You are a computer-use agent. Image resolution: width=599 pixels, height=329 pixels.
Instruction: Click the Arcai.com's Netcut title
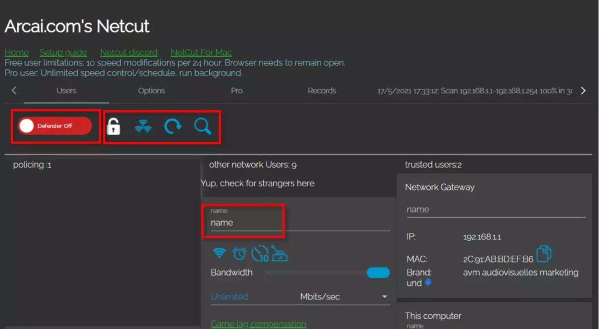click(77, 26)
